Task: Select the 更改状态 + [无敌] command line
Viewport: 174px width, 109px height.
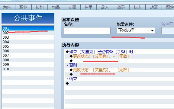Action: [x=119, y=56]
